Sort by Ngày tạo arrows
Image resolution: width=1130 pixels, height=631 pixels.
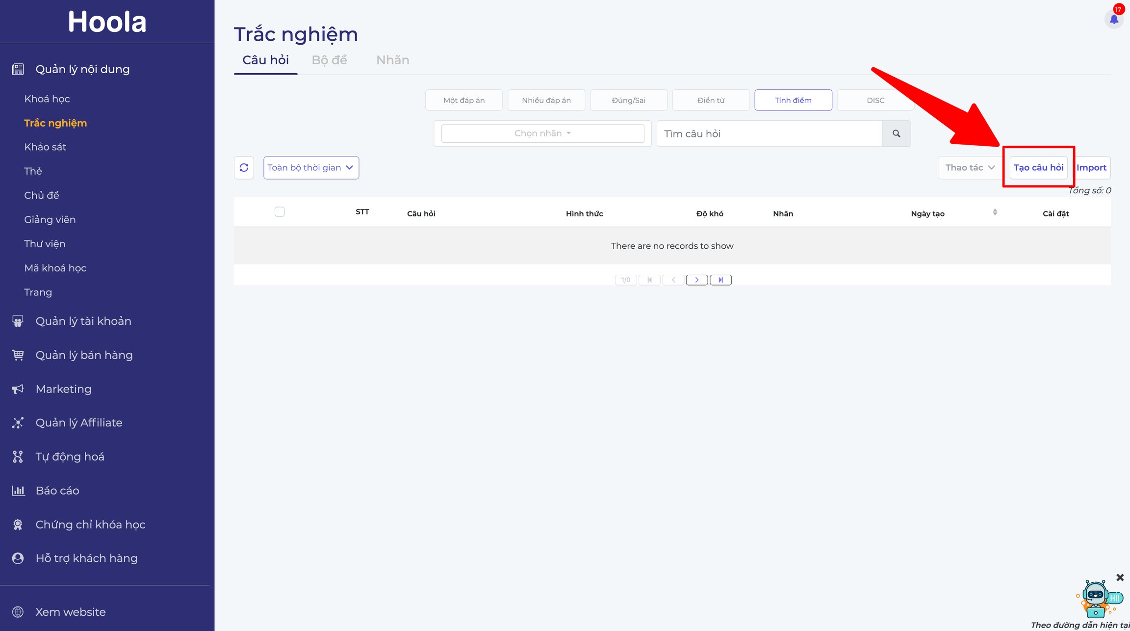(995, 212)
